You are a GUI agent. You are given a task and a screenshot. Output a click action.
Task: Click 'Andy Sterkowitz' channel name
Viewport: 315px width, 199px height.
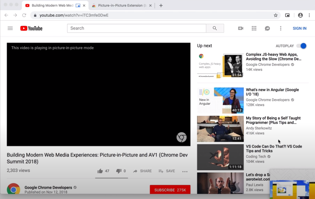pos(259,128)
